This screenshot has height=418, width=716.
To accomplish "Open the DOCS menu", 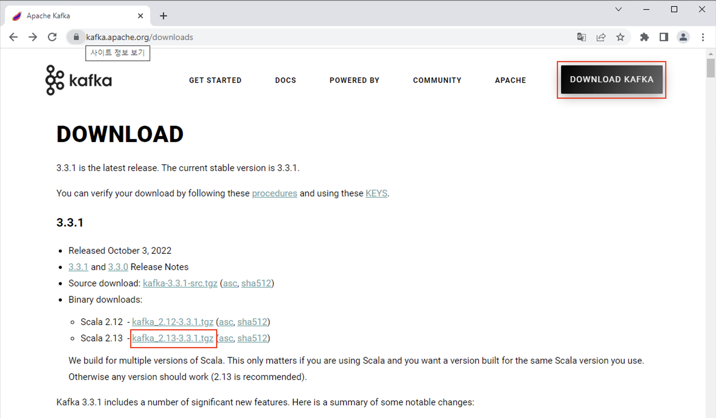I will [x=285, y=80].
